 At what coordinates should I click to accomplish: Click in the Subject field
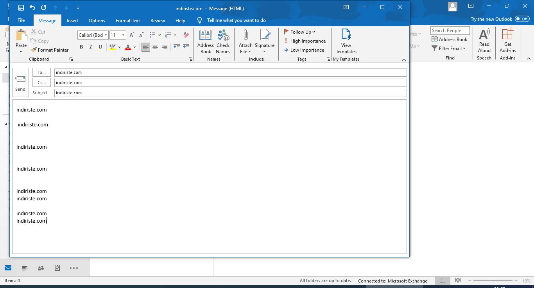(x=231, y=93)
